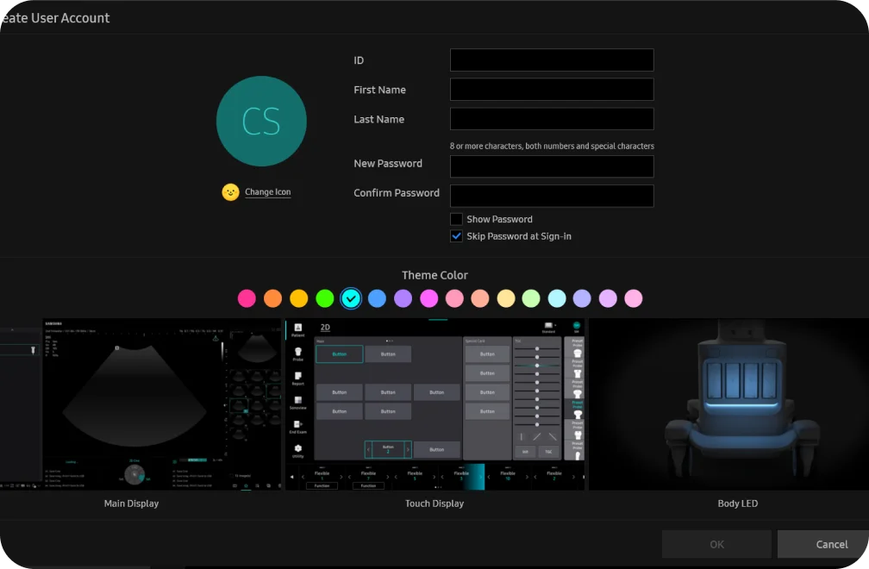
Task: Click the Touch Display preview image
Action: 434,404
